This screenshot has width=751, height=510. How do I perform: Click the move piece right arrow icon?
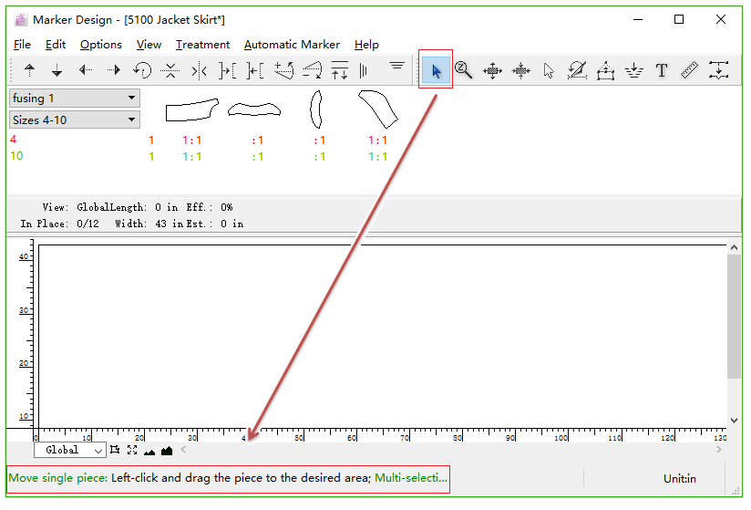114,70
